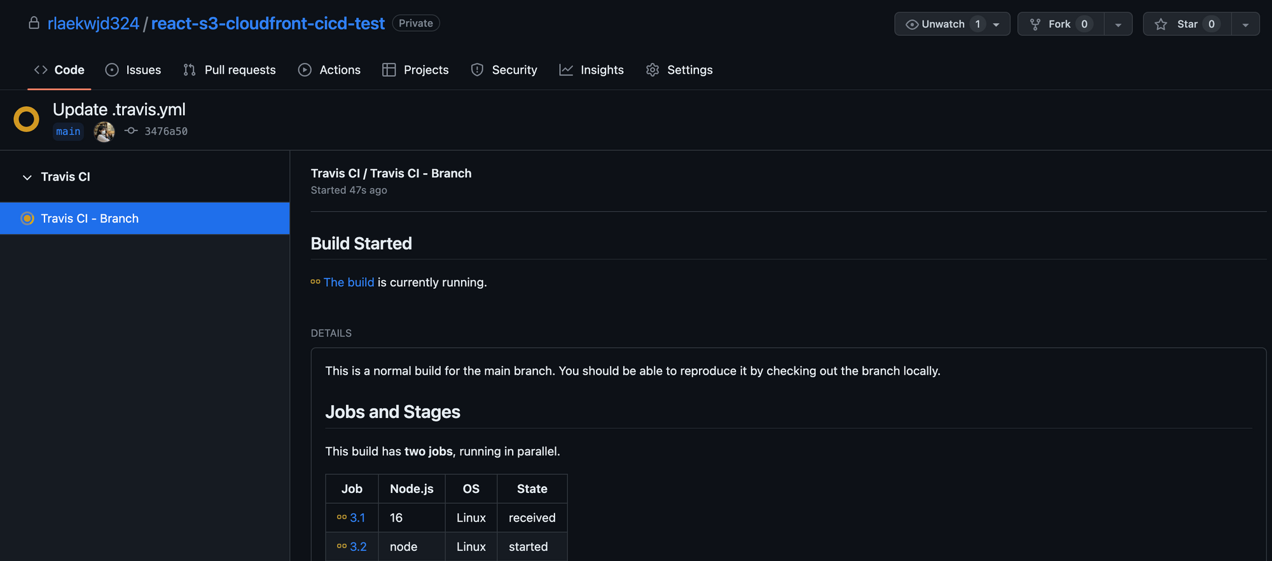Viewport: 1272px width, 561px height.
Task: Open The build link
Action: point(349,282)
